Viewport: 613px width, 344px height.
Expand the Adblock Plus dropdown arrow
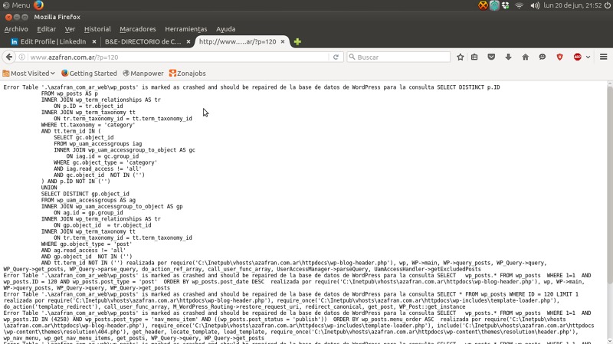(x=586, y=57)
